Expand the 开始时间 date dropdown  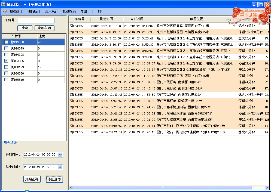[x=60, y=154]
